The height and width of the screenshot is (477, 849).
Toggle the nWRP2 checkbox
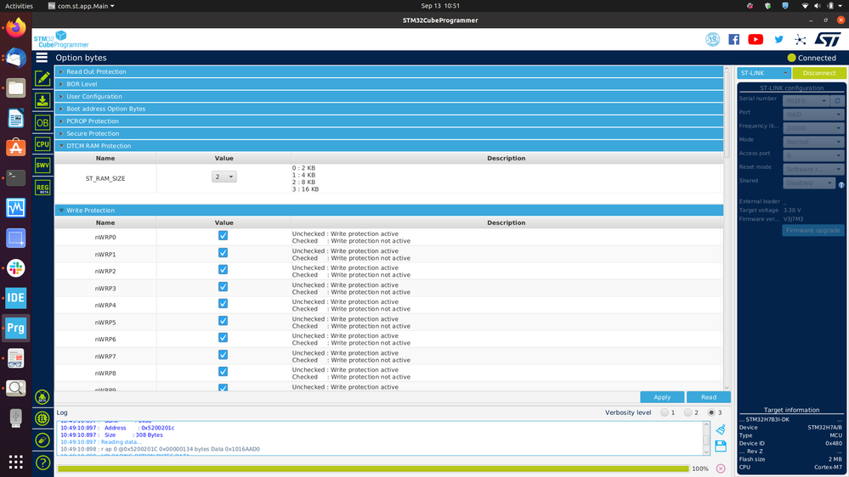(223, 270)
